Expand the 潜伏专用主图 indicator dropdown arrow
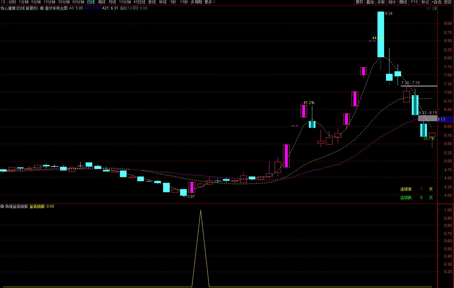The height and width of the screenshot is (288, 454). tap(42, 8)
